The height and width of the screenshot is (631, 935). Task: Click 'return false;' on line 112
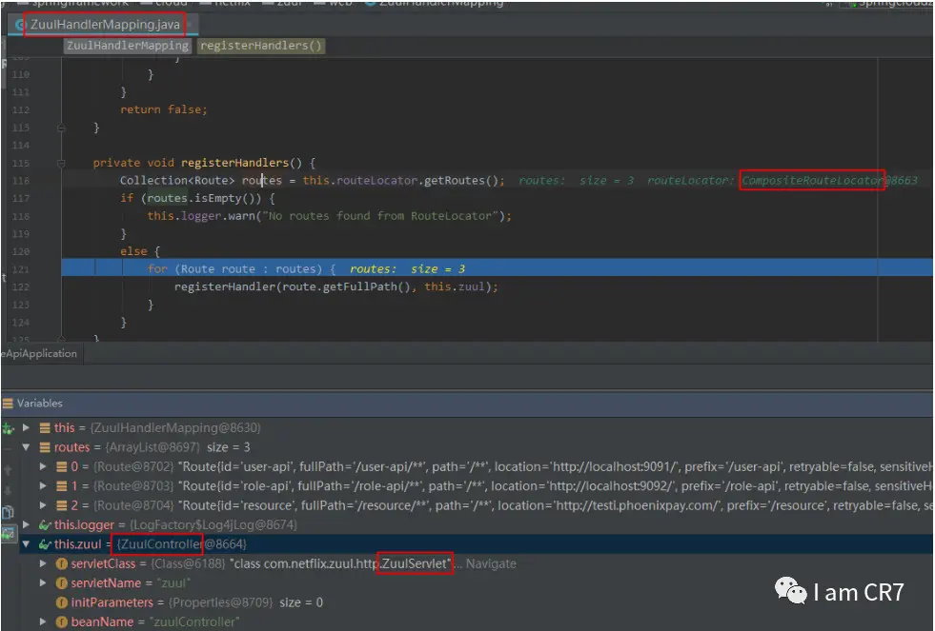[163, 110]
